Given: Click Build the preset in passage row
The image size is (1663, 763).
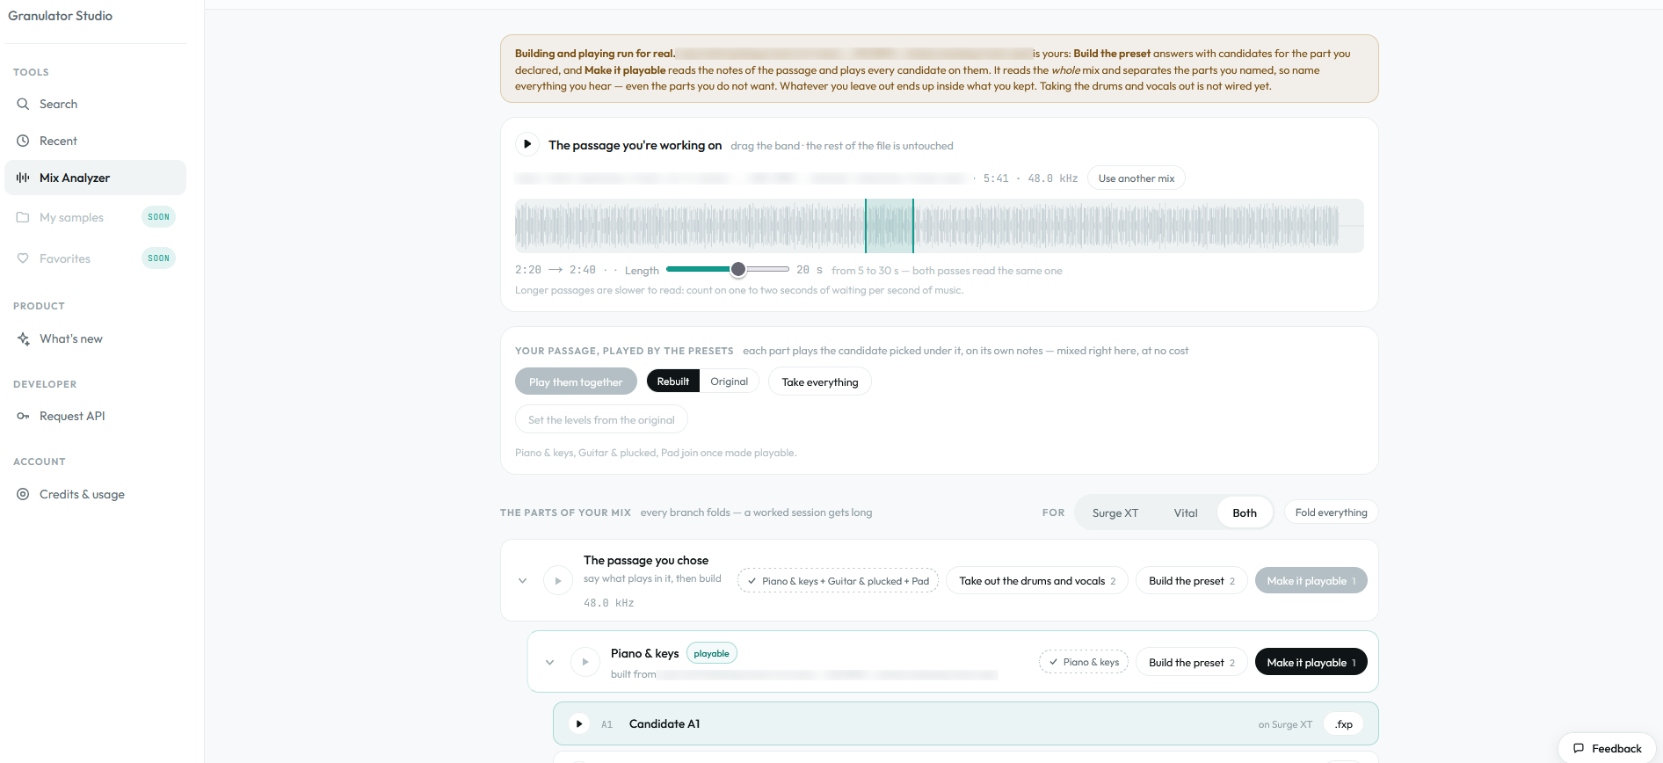Looking at the screenshot, I should (1192, 581).
